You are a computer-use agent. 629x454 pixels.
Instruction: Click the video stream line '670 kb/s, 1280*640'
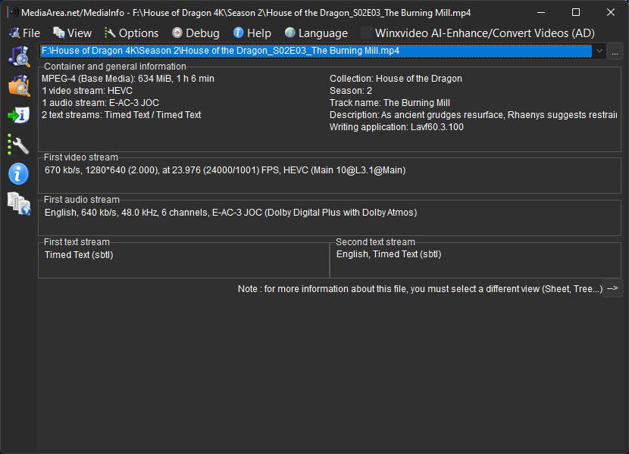coord(225,170)
